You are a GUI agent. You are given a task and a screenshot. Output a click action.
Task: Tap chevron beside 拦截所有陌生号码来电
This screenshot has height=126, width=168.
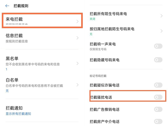coord(162,16)
